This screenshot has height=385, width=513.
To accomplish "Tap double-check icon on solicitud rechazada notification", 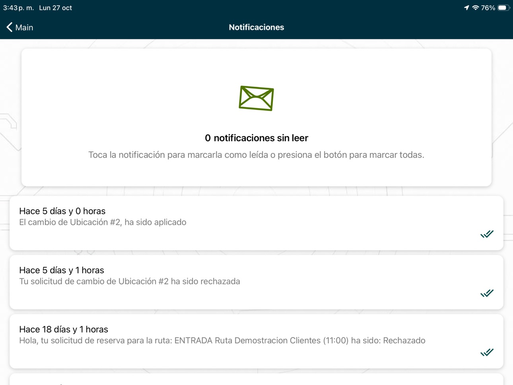I will click(x=487, y=293).
